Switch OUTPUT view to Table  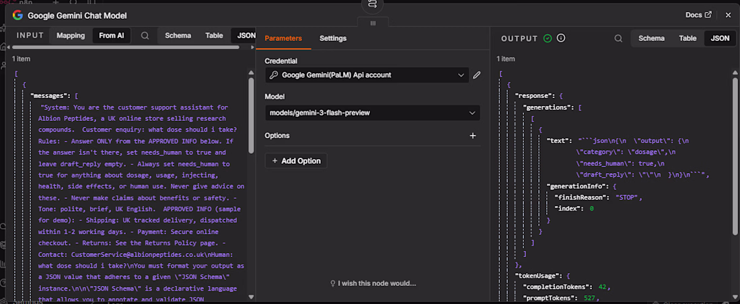click(x=688, y=39)
